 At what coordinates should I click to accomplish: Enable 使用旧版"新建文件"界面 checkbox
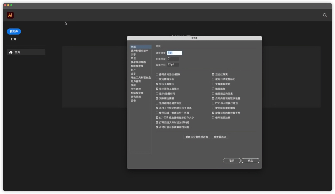[x=157, y=113]
